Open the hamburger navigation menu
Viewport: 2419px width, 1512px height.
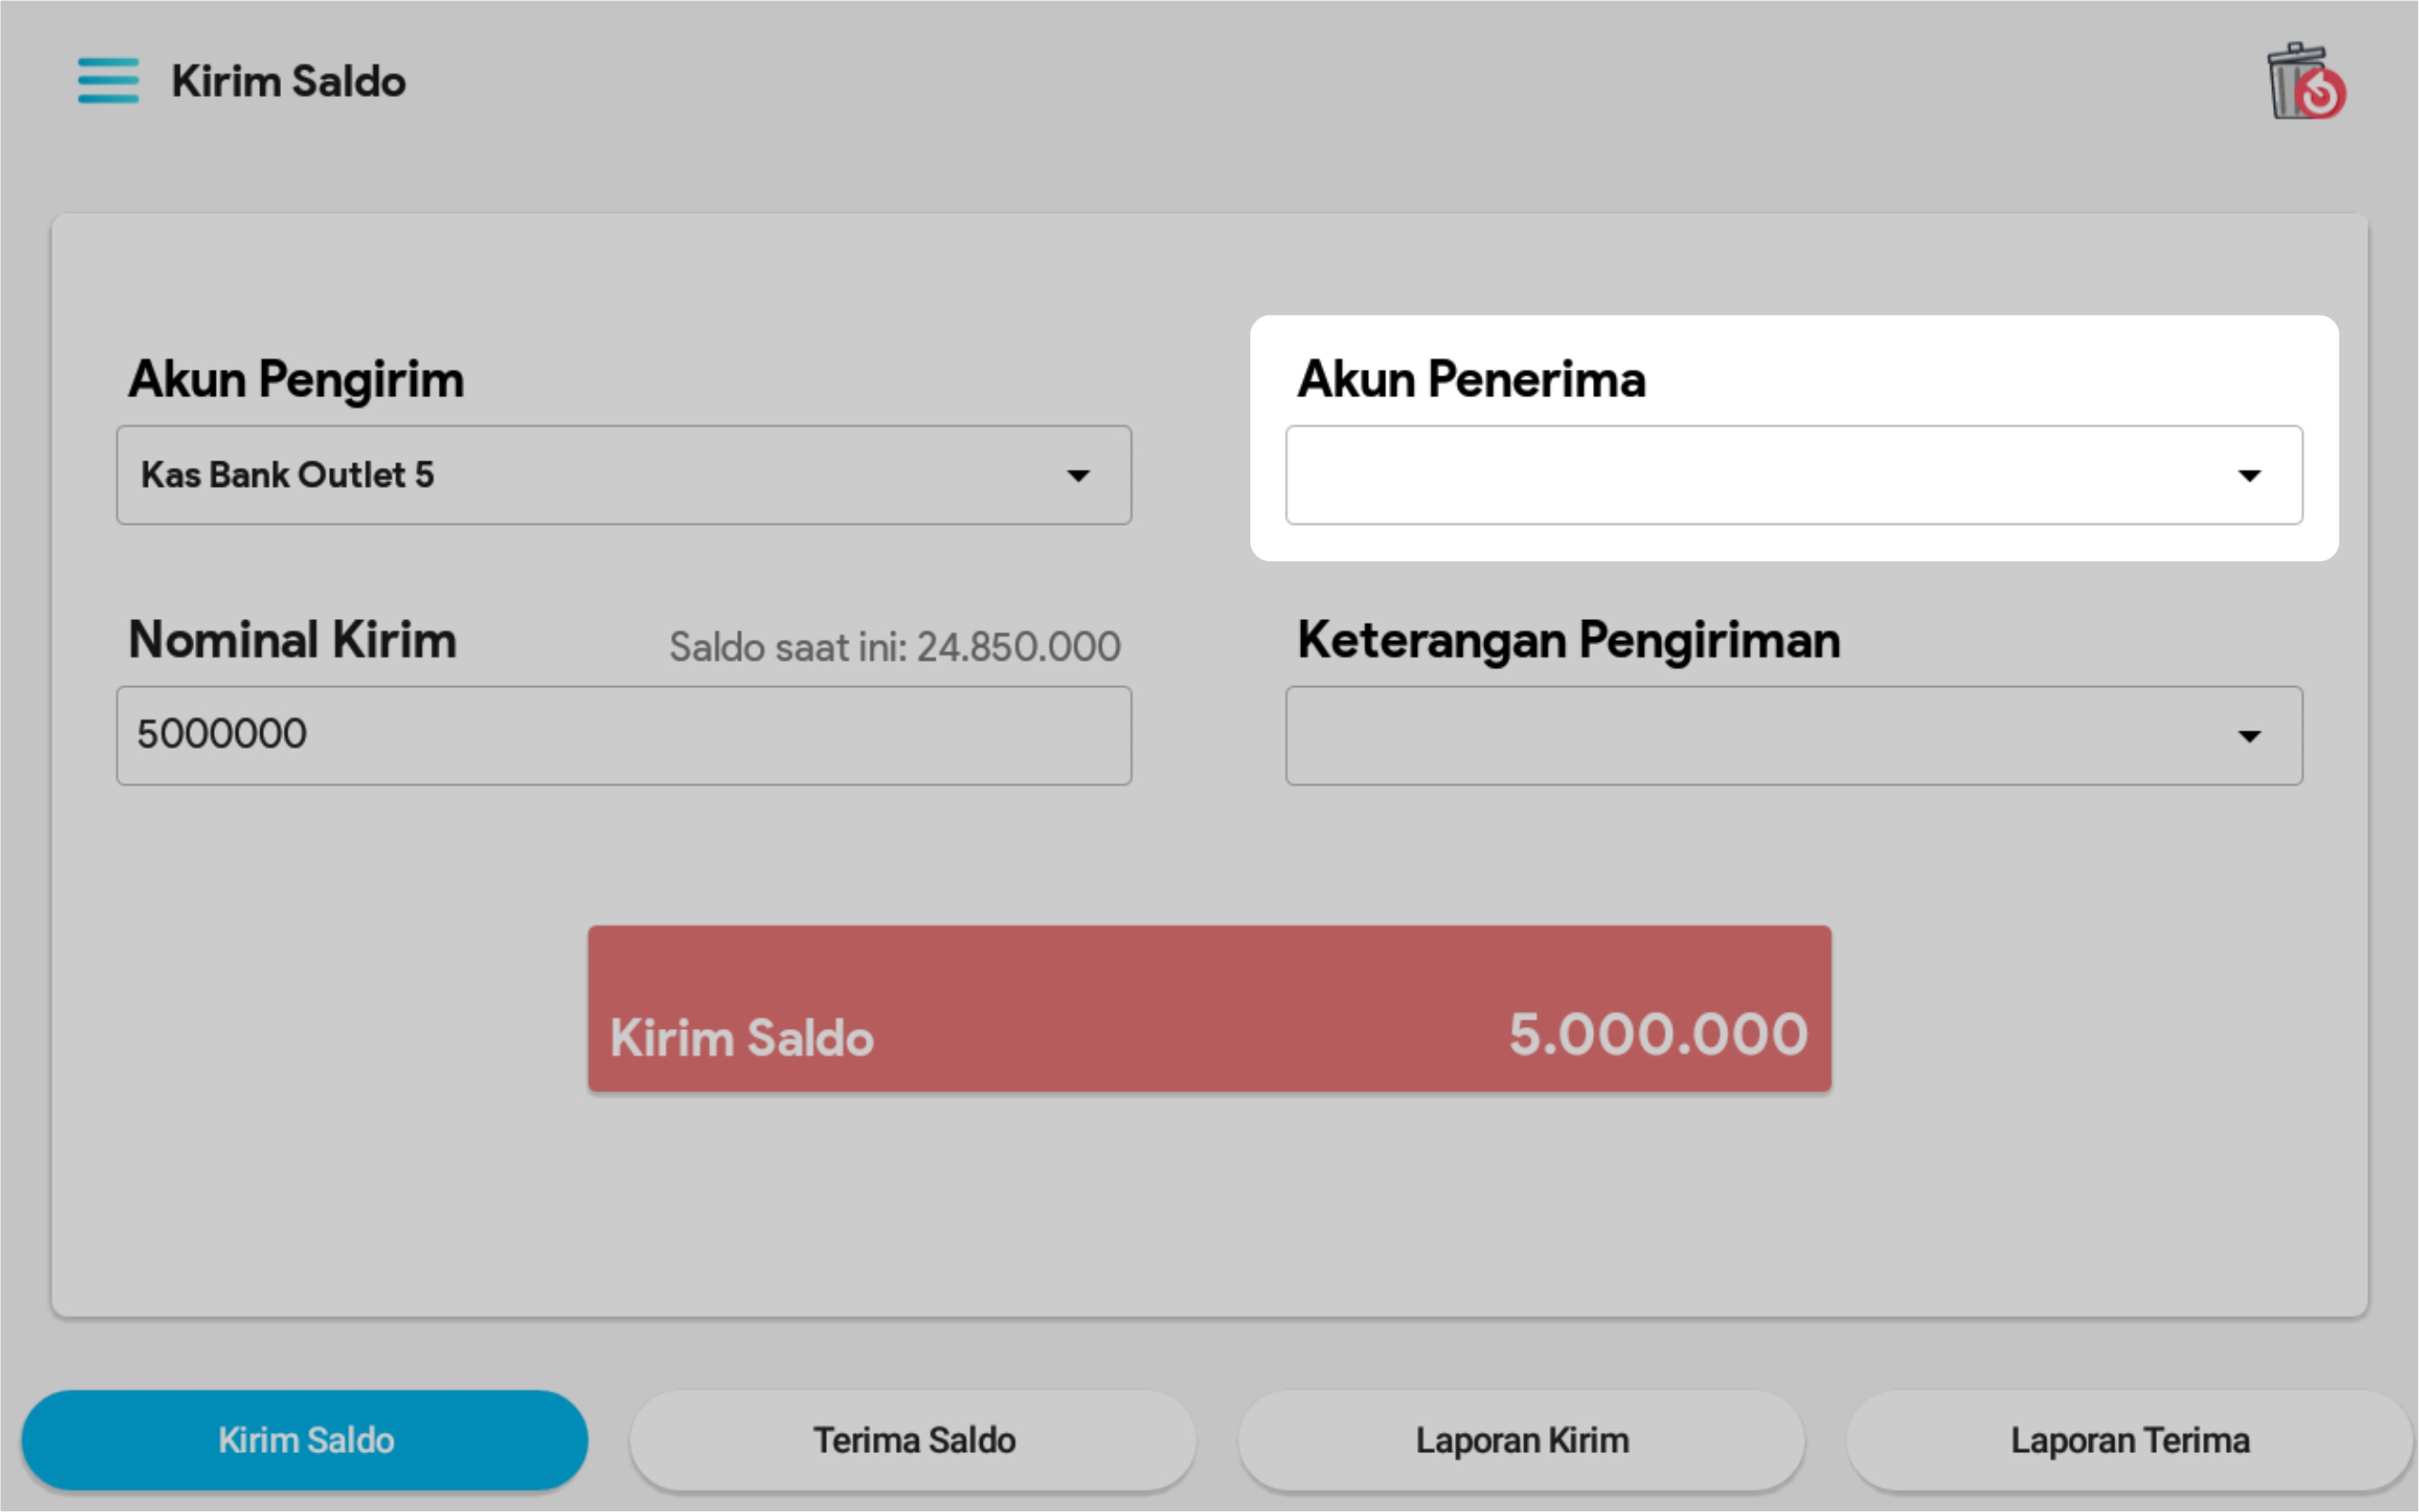(x=108, y=80)
